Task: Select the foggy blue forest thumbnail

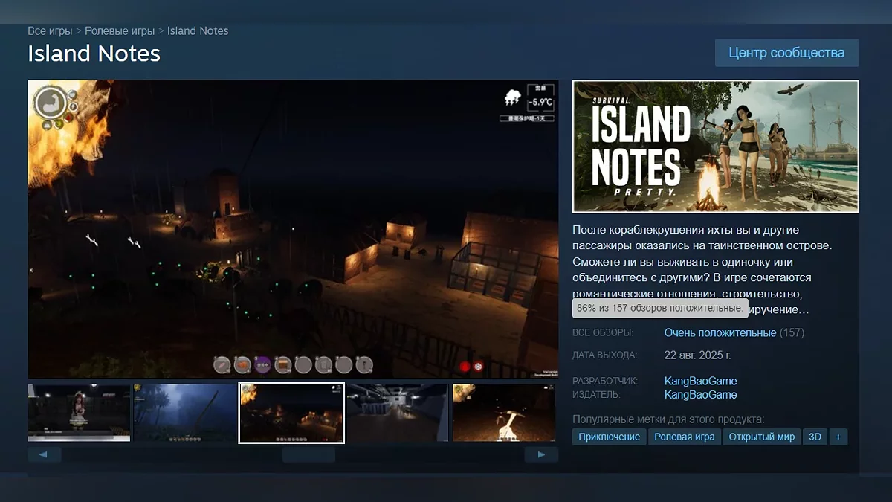Action: [184, 413]
